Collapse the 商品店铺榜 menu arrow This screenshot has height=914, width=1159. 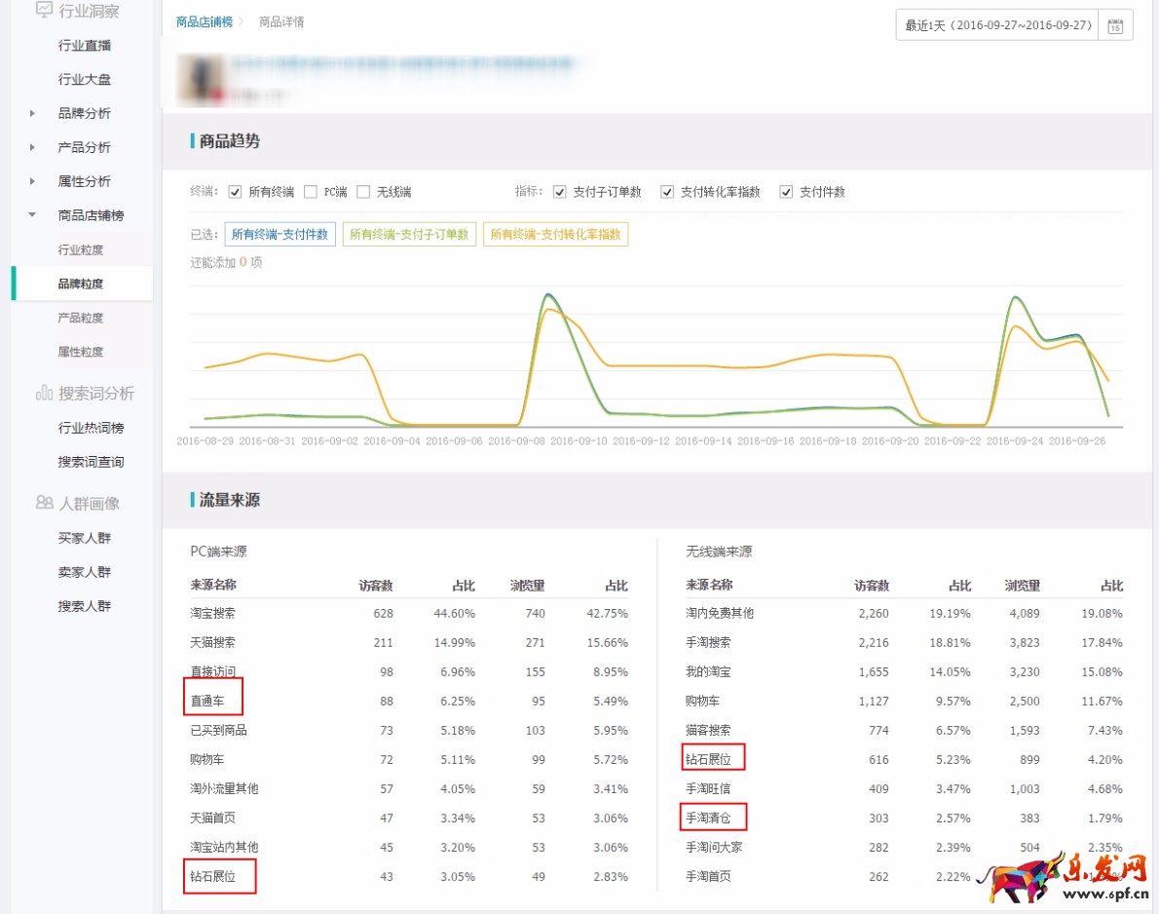(x=32, y=215)
